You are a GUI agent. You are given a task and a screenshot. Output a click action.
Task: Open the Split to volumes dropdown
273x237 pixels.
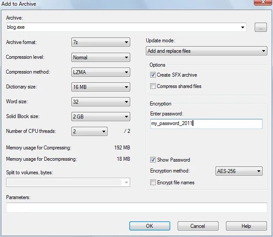pyautogui.click(x=68, y=182)
